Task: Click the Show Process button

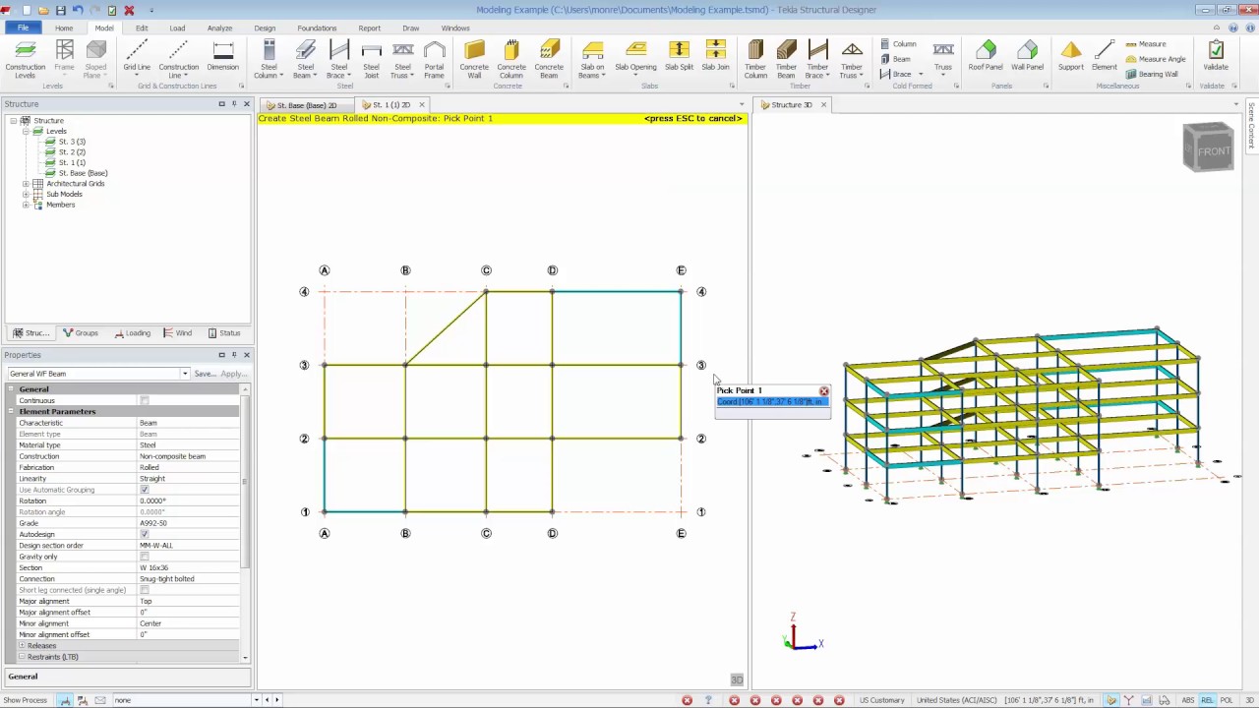Action: 25,700
